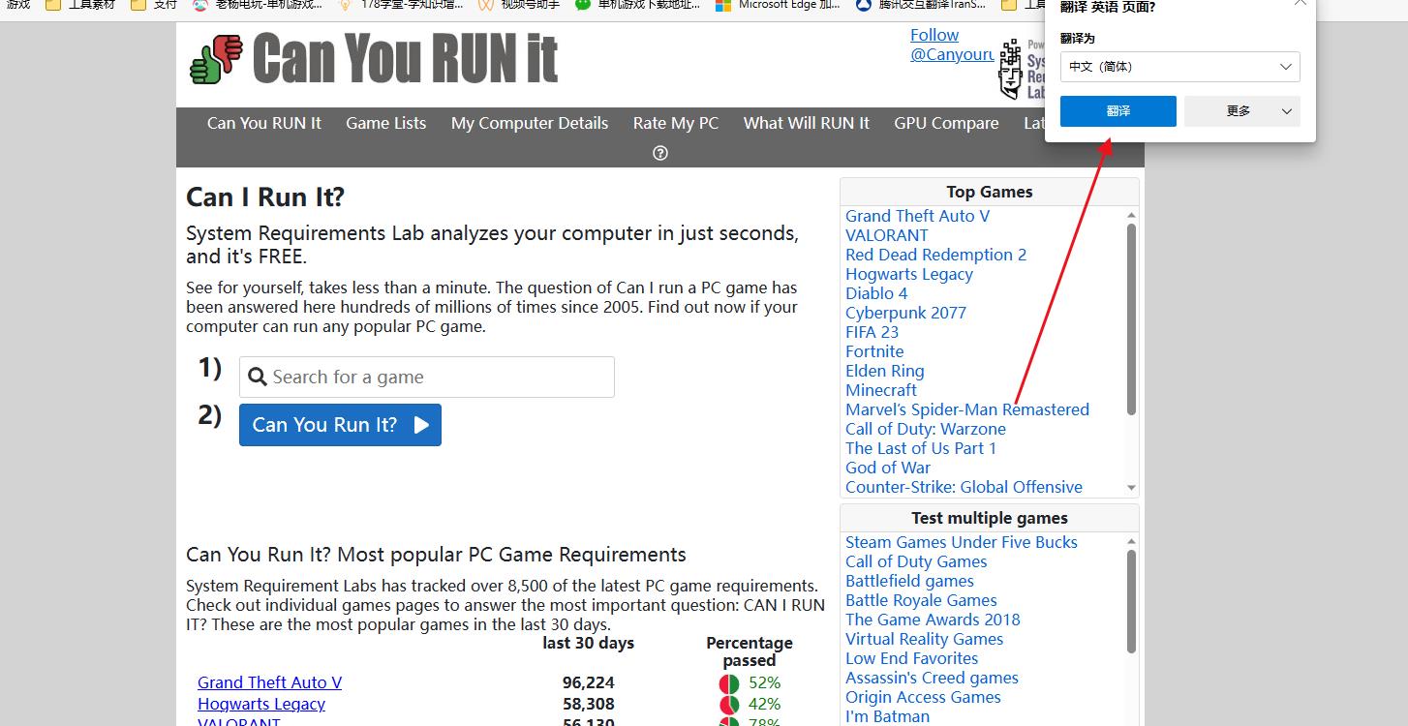
Task: Open Red Dead Redemption 2 link
Action: pos(935,255)
